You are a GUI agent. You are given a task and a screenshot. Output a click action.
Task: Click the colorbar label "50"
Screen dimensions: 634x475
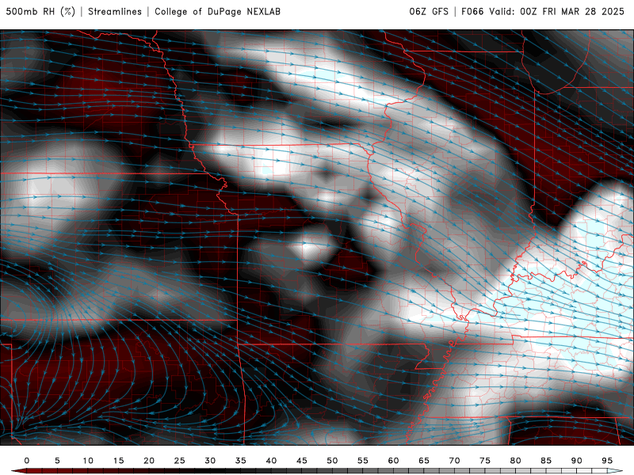332,461
